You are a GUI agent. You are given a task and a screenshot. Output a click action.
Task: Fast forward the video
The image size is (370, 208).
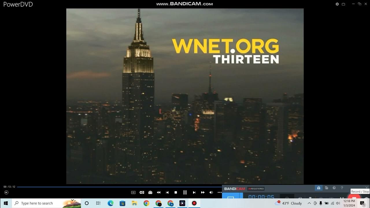coord(203,192)
